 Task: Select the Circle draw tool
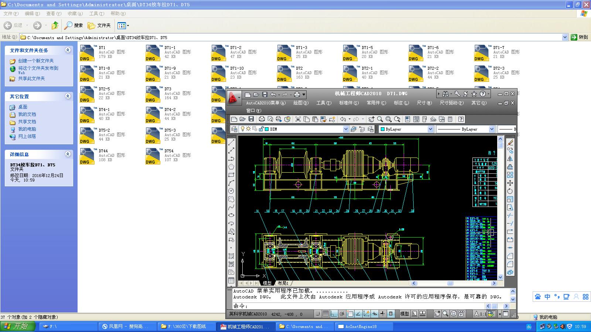pyautogui.click(x=231, y=191)
